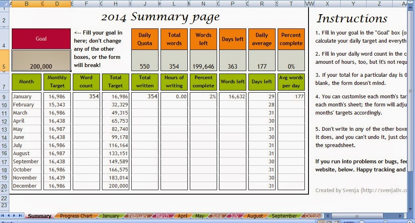Click the horizontal scrollbar left arrow
The height and width of the screenshot is (223, 415).
pyautogui.click(x=328, y=216)
